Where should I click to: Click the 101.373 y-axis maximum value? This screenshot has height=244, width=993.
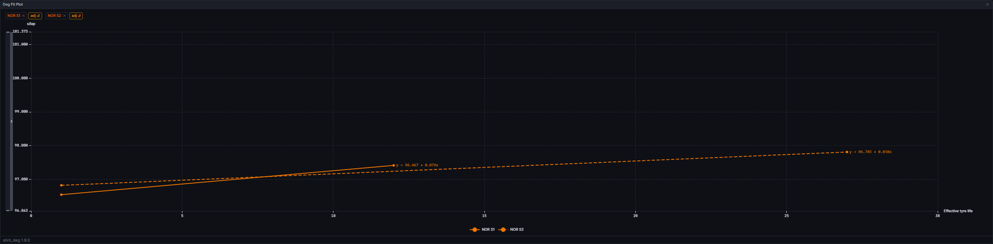(20, 31)
